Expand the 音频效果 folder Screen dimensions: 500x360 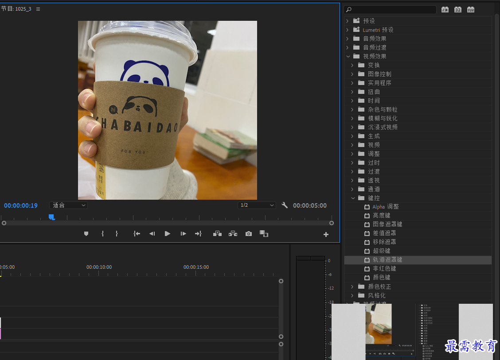(348, 39)
